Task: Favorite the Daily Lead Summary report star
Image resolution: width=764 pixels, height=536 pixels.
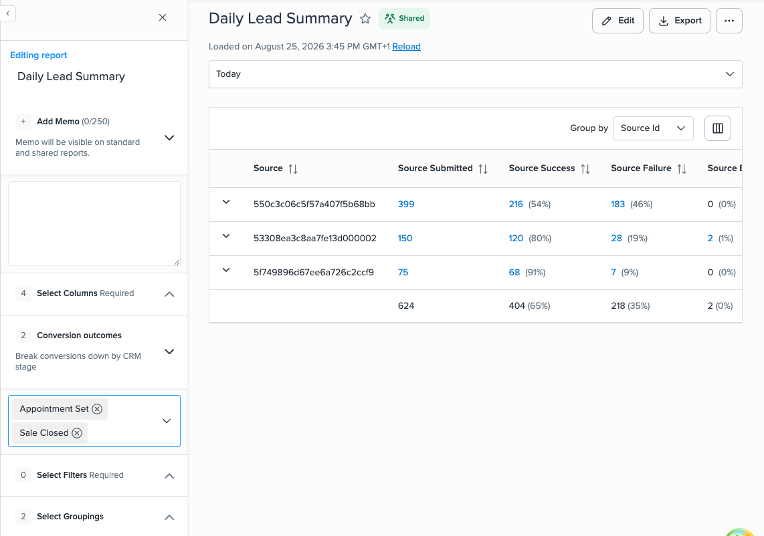Action: click(365, 19)
